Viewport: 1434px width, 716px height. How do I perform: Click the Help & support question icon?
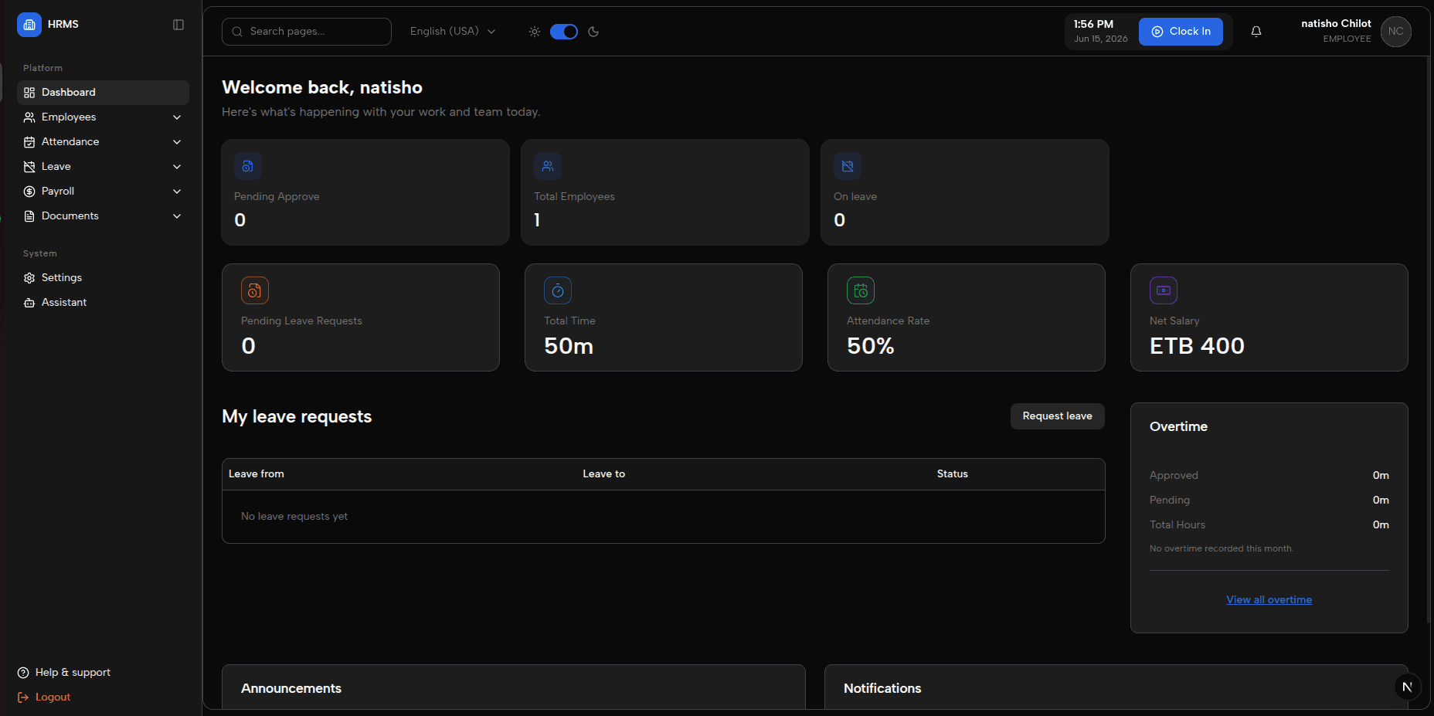[x=23, y=673]
